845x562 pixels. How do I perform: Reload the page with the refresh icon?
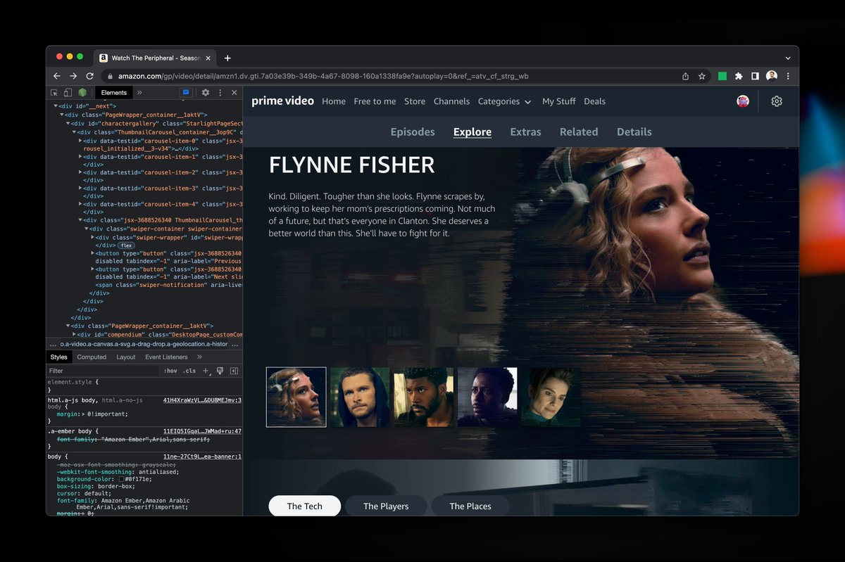(x=90, y=76)
